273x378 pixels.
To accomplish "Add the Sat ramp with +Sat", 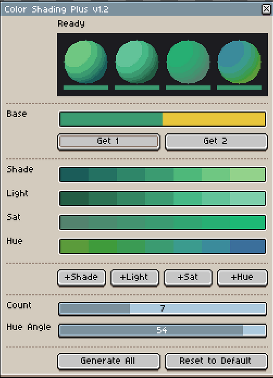I will pos(188,277).
